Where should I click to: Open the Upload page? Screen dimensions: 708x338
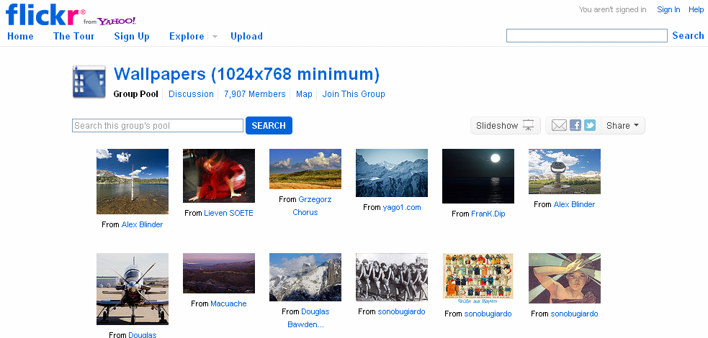click(x=246, y=36)
